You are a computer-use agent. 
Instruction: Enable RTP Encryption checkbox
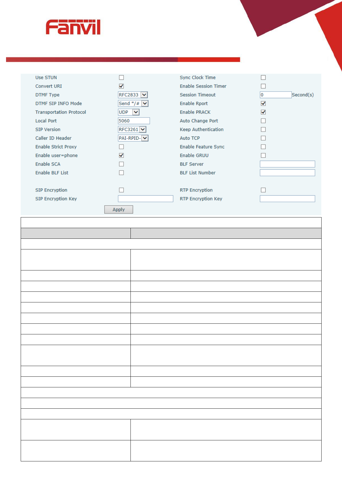pos(263,190)
